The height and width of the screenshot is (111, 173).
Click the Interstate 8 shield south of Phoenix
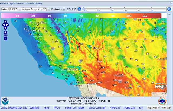120,81
